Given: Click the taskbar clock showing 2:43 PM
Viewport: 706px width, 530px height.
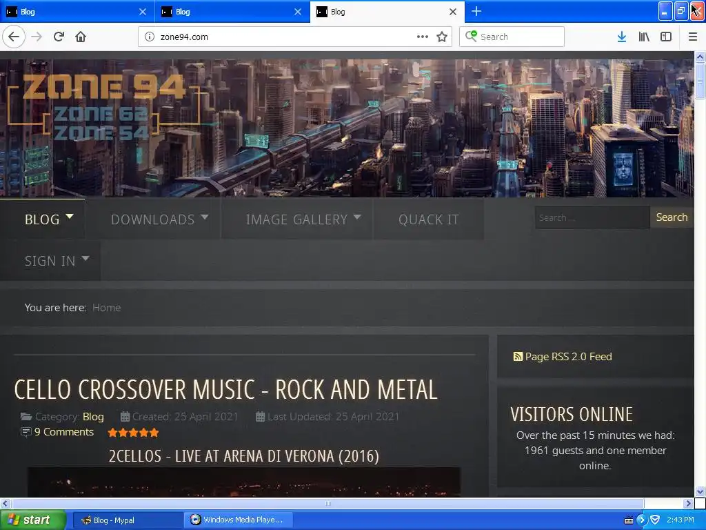Looking at the screenshot, I should click(x=680, y=520).
